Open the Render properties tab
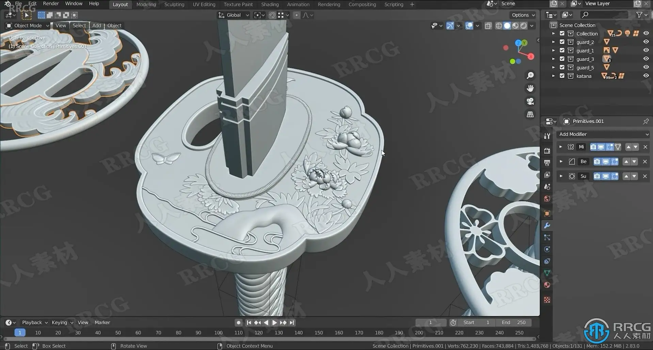The image size is (653, 350). (x=547, y=151)
